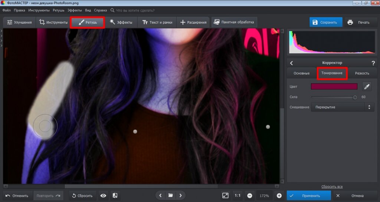Toggle the before/after comparison view
The image size is (380, 202).
115,195
